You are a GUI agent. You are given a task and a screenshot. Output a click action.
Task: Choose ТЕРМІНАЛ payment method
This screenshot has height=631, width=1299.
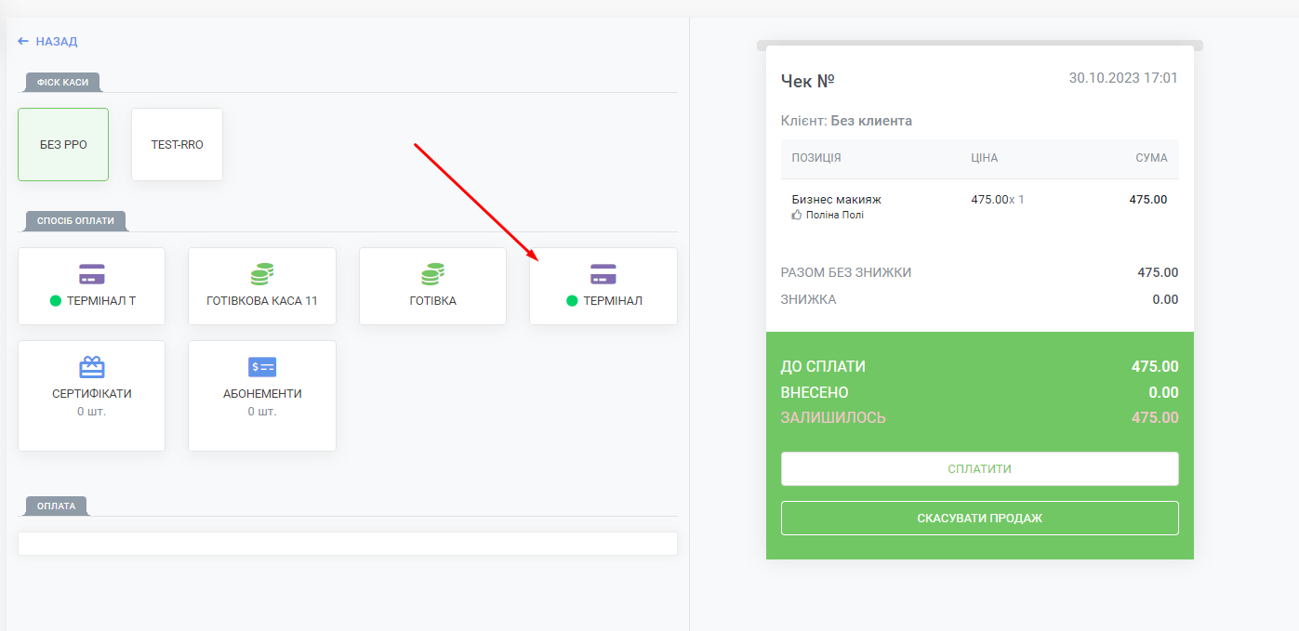tap(603, 286)
